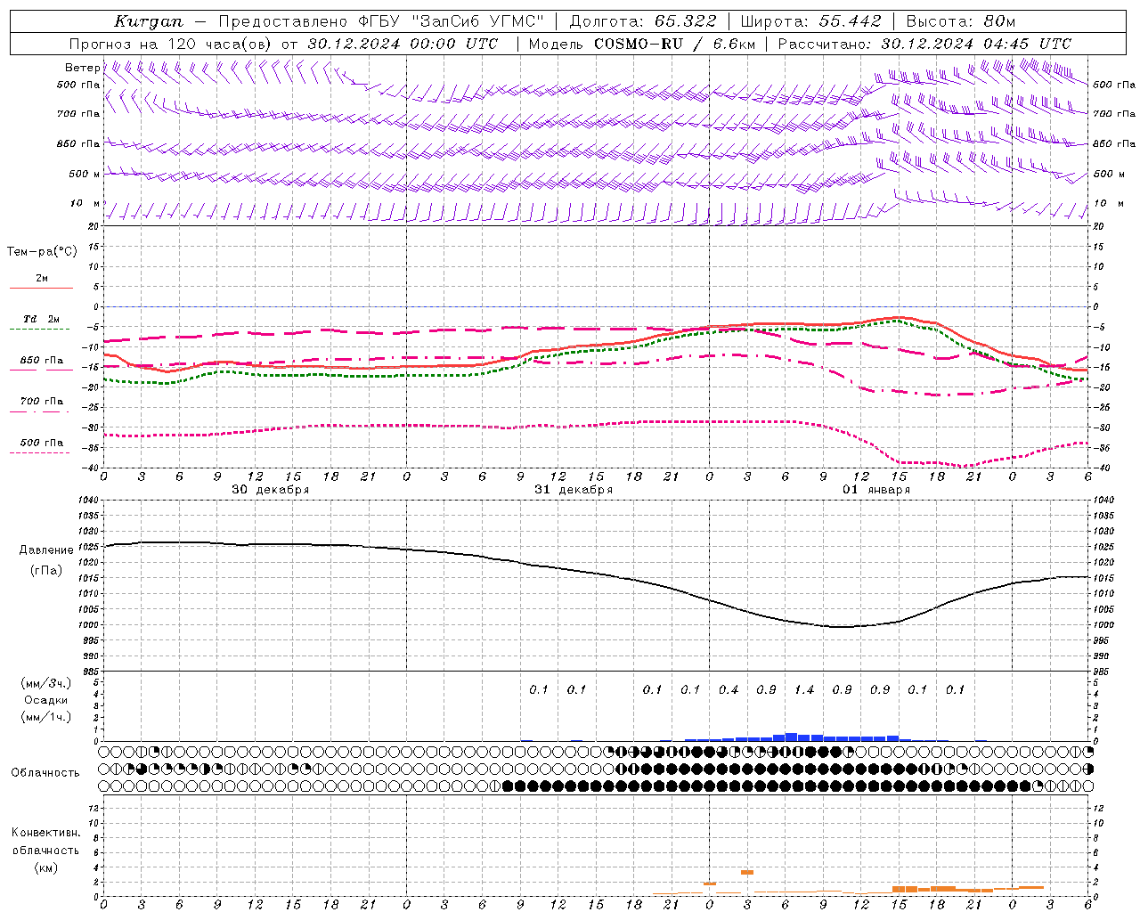Select the '2м' temperature legend entry

(x=42, y=279)
